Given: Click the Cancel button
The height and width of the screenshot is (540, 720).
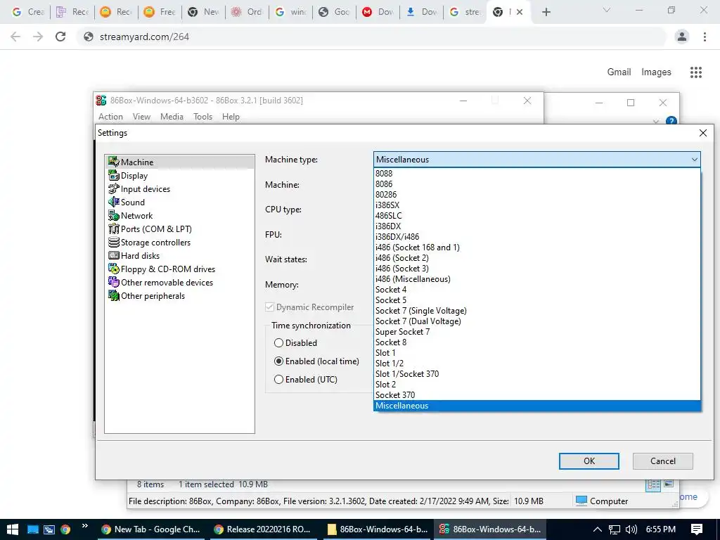Looking at the screenshot, I should tap(662, 461).
